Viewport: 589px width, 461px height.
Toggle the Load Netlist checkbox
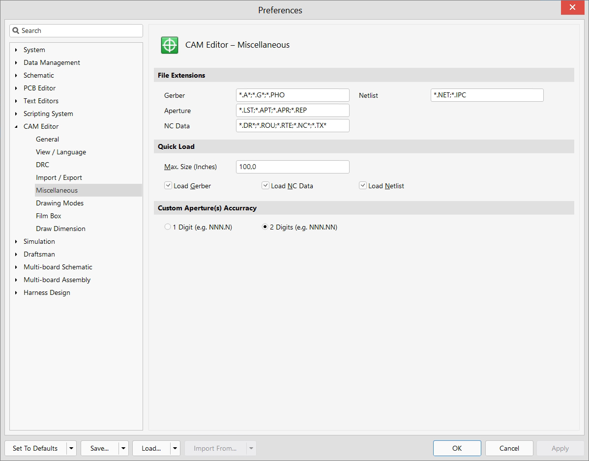click(x=362, y=185)
